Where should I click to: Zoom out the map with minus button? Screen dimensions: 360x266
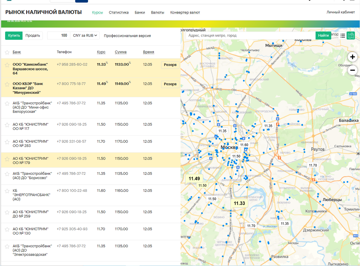point(352,70)
